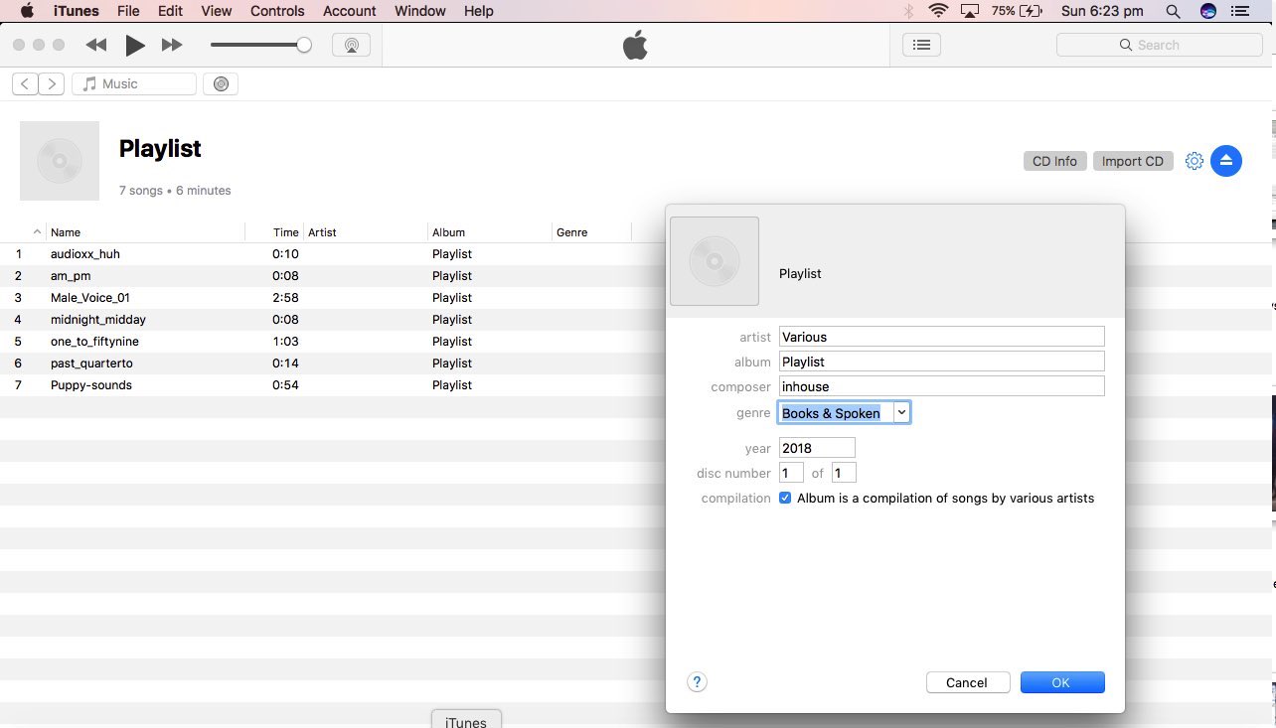This screenshot has width=1276, height=728.
Task: Skip forward with fast-forward icon
Action: (x=172, y=45)
